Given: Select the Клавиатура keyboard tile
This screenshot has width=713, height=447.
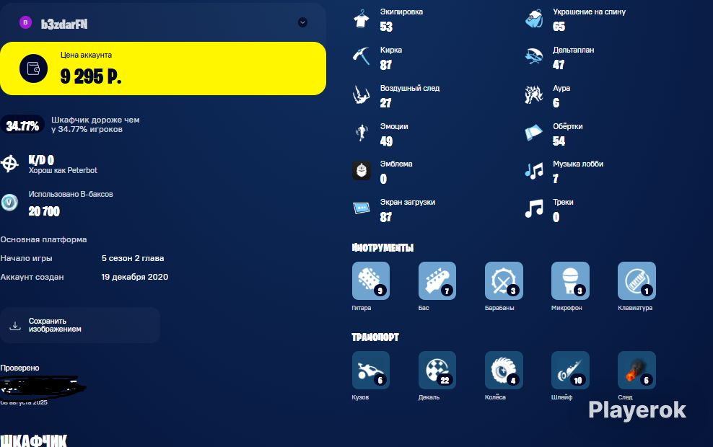Looking at the screenshot, I should (637, 280).
